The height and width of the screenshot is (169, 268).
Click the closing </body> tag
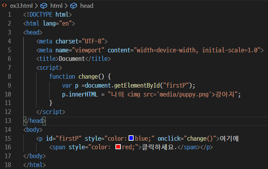[x=34, y=156]
